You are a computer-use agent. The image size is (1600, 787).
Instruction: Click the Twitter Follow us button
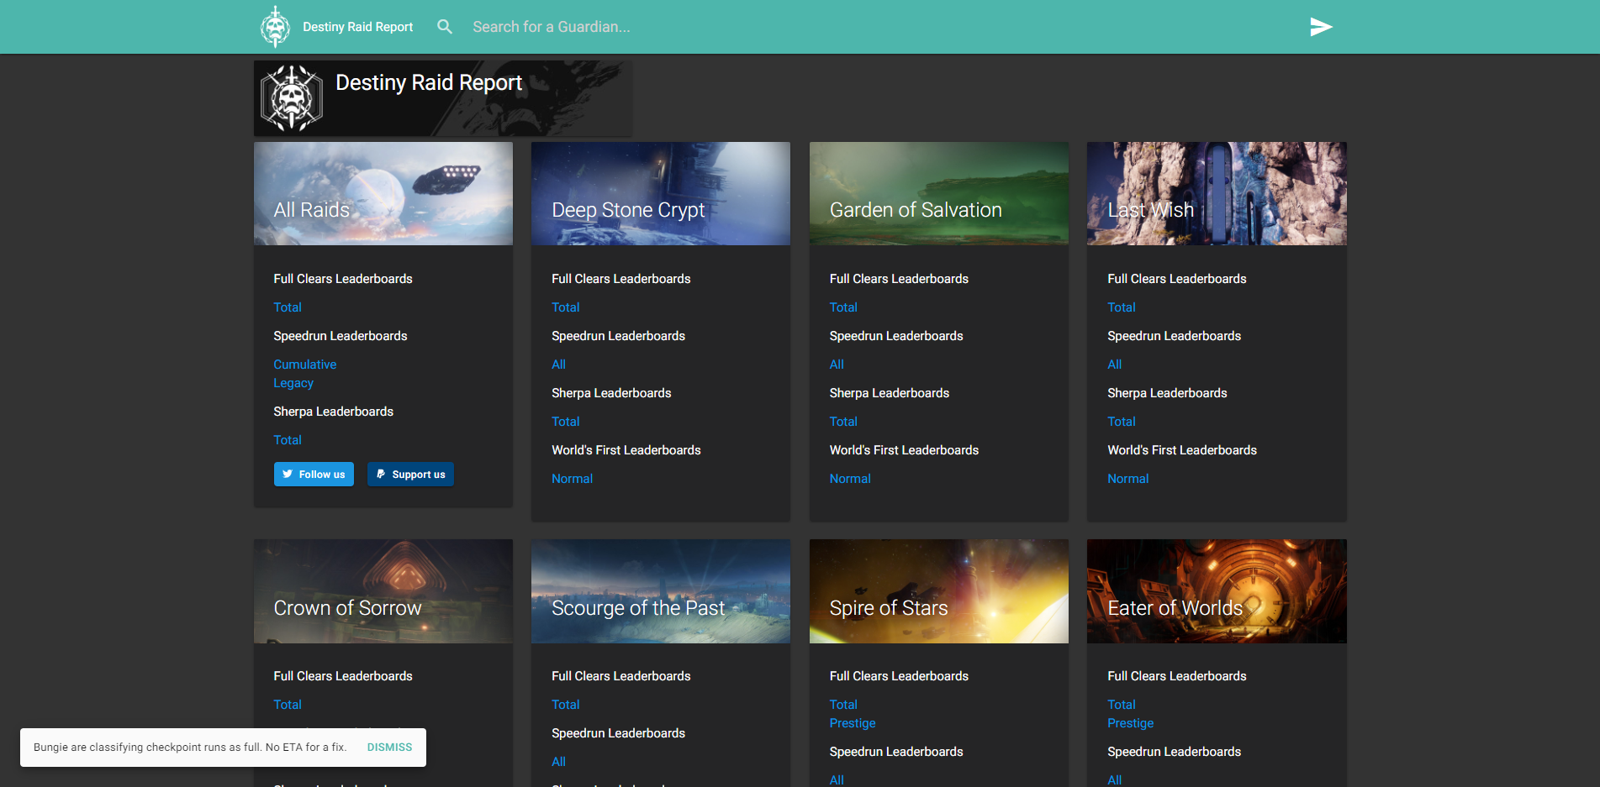[314, 475]
